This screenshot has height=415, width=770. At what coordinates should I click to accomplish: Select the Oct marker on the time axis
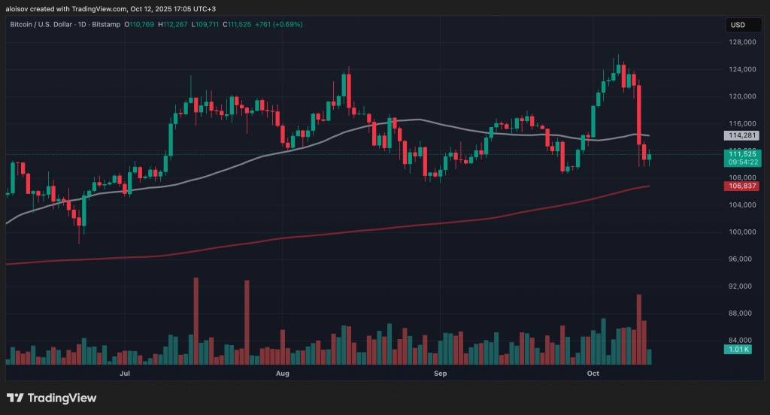pos(593,373)
